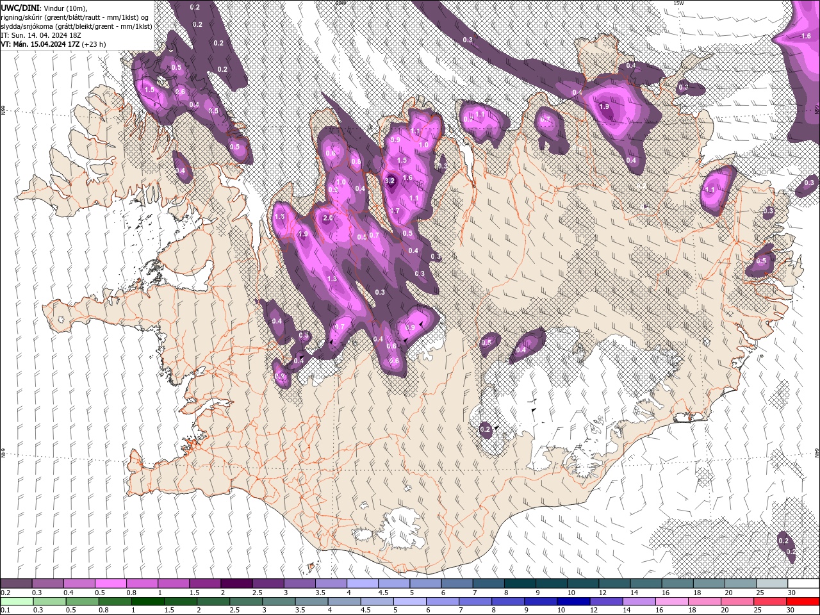Viewport: 820px width, 615px height.
Task: Pick the 0.2 muted purple swatch in snow legend
Action: 16,584
